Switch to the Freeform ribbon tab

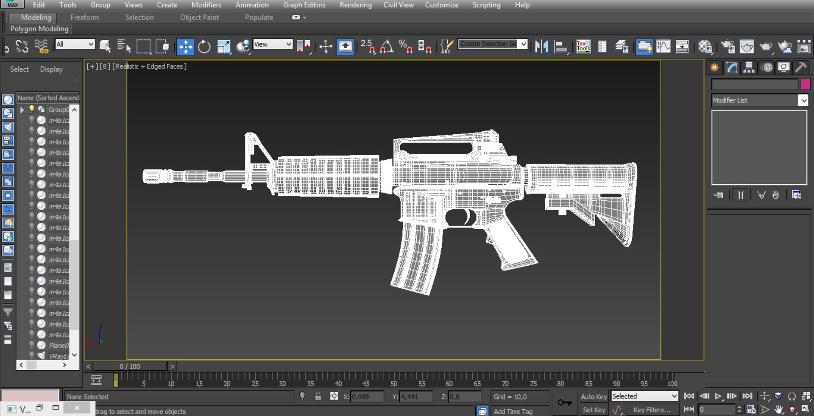[x=85, y=17]
